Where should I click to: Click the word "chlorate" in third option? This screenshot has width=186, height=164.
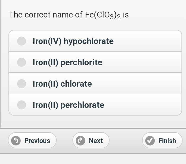[76, 84]
